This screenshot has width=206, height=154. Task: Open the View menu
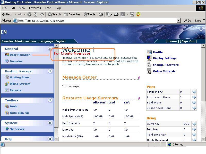22,8
